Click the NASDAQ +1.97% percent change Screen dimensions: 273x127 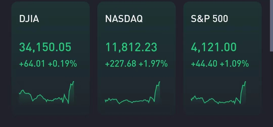point(153,64)
